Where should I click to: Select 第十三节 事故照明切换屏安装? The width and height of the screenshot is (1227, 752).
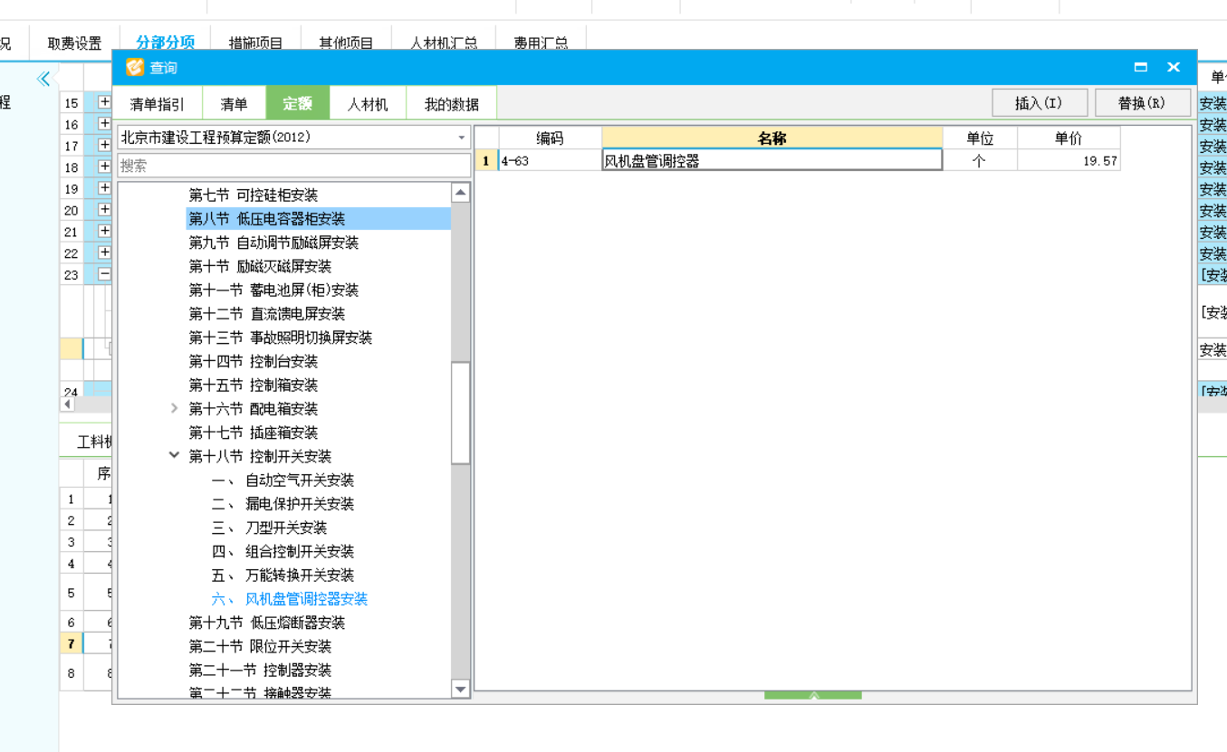[x=281, y=338]
